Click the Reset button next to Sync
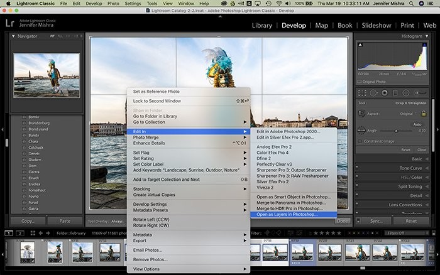Screen dimensions: 440x275 411,221
